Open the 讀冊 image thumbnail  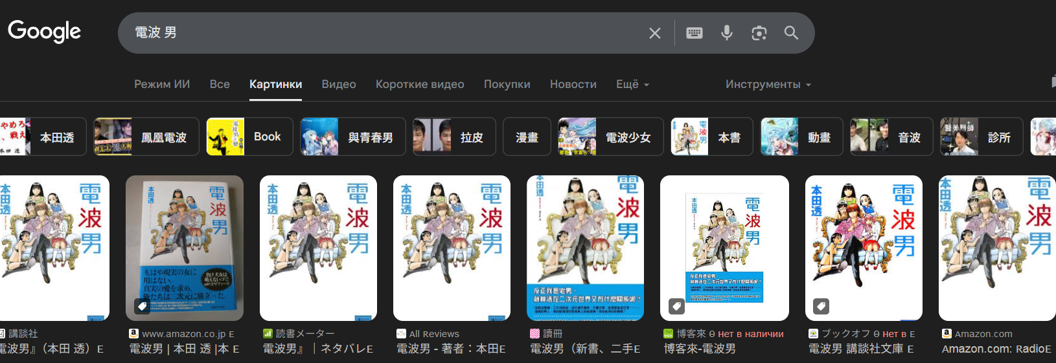click(x=585, y=248)
